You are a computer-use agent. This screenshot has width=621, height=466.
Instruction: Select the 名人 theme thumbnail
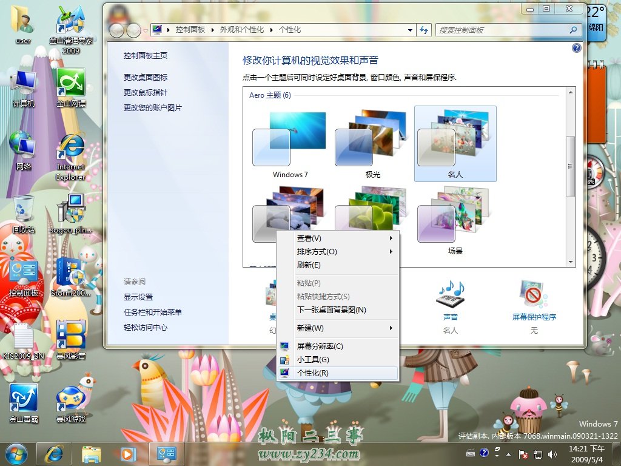tap(455, 144)
